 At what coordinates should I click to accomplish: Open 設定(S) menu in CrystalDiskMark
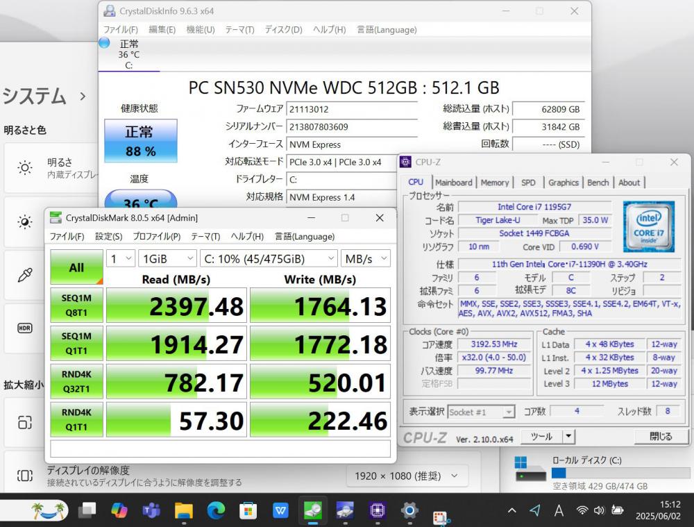point(109,237)
